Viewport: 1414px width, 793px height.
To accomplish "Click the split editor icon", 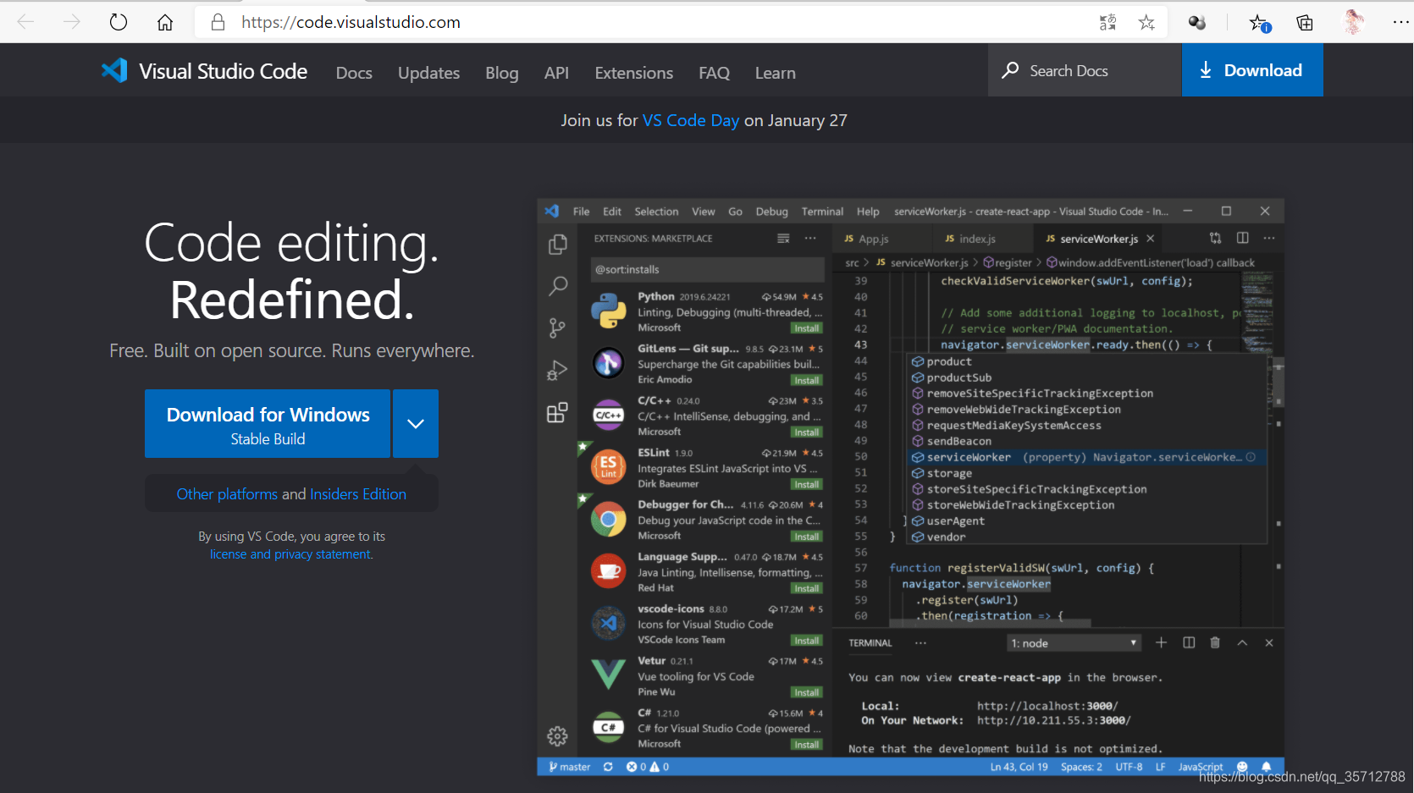I will tap(1242, 238).
